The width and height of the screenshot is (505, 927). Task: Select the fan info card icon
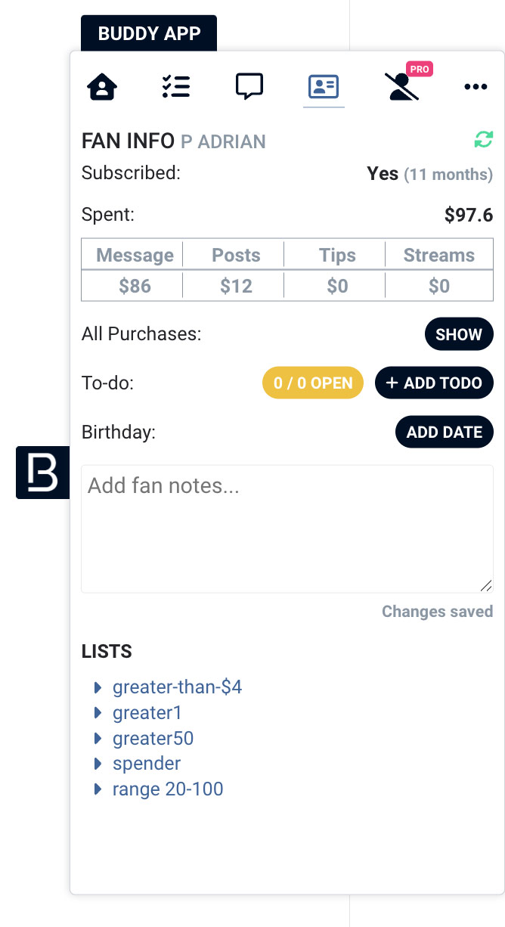pyautogui.click(x=324, y=87)
